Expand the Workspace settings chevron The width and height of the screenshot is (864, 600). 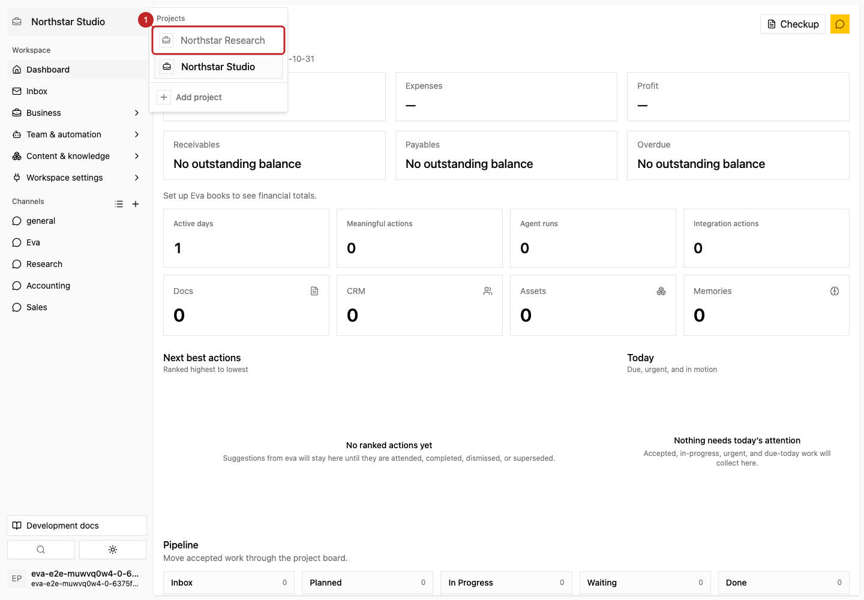click(x=137, y=178)
